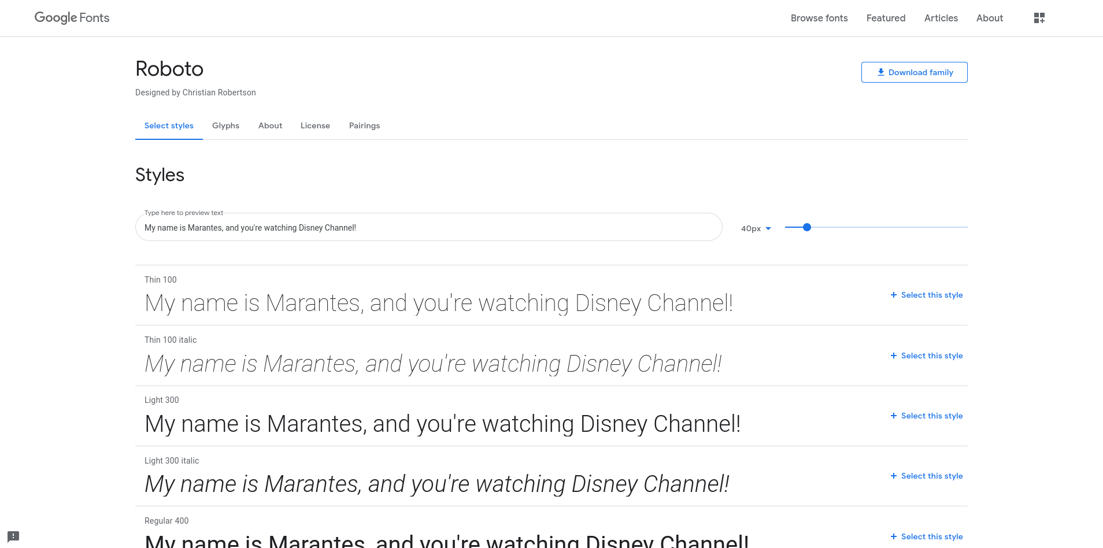The width and height of the screenshot is (1103, 548).
Task: Select this style for Light 300
Action: 927,416
